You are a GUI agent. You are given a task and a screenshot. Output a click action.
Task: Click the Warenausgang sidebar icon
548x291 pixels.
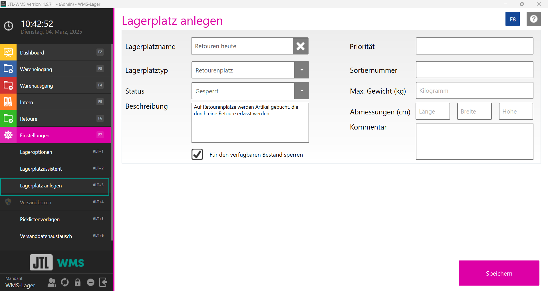click(x=8, y=86)
